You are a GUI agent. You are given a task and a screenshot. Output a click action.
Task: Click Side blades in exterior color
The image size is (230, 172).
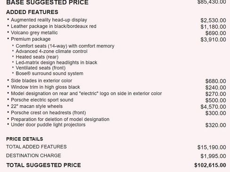point(41,80)
